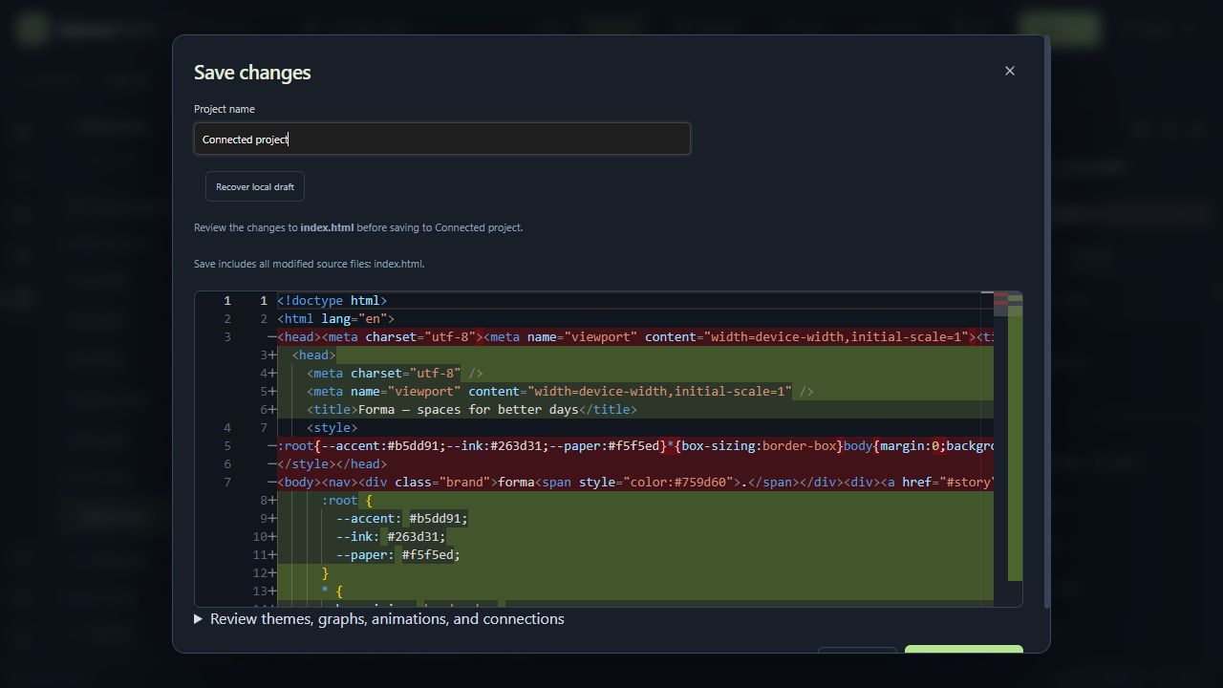
Task: Click the removed '<body><nav>' line
Action: (x=635, y=483)
